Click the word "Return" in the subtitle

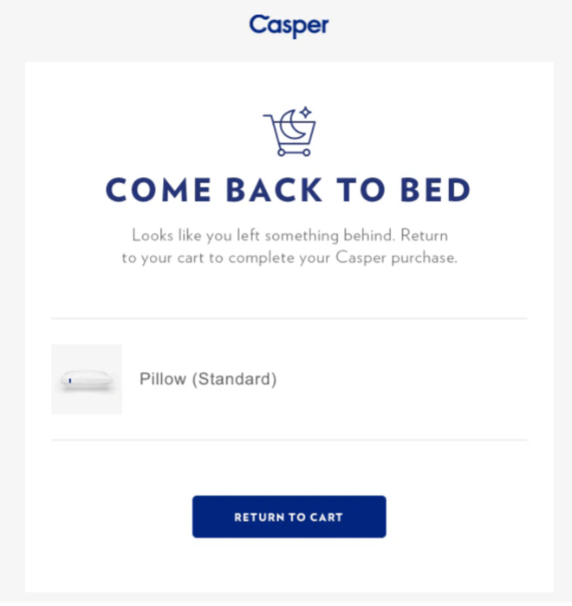pyautogui.click(x=424, y=235)
